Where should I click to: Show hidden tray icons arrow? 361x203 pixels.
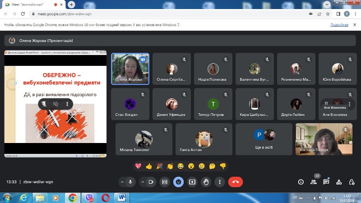pos(307,198)
